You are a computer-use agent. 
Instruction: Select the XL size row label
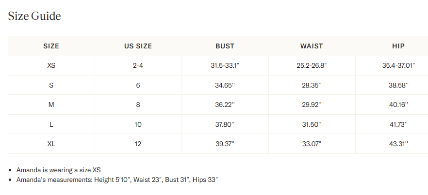(x=51, y=144)
